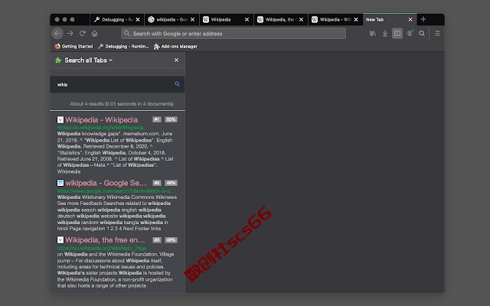
Task: Reload the current page
Action: click(x=83, y=33)
